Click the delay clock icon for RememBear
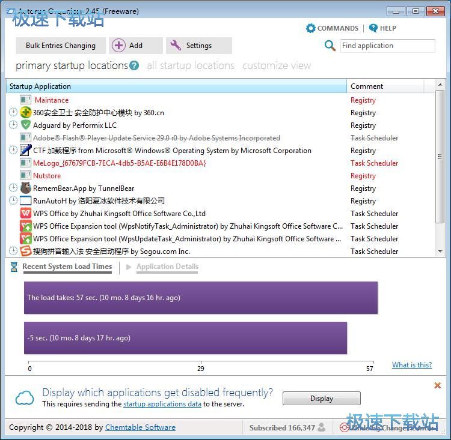Viewport: 451px width, 440px height. coord(13,188)
